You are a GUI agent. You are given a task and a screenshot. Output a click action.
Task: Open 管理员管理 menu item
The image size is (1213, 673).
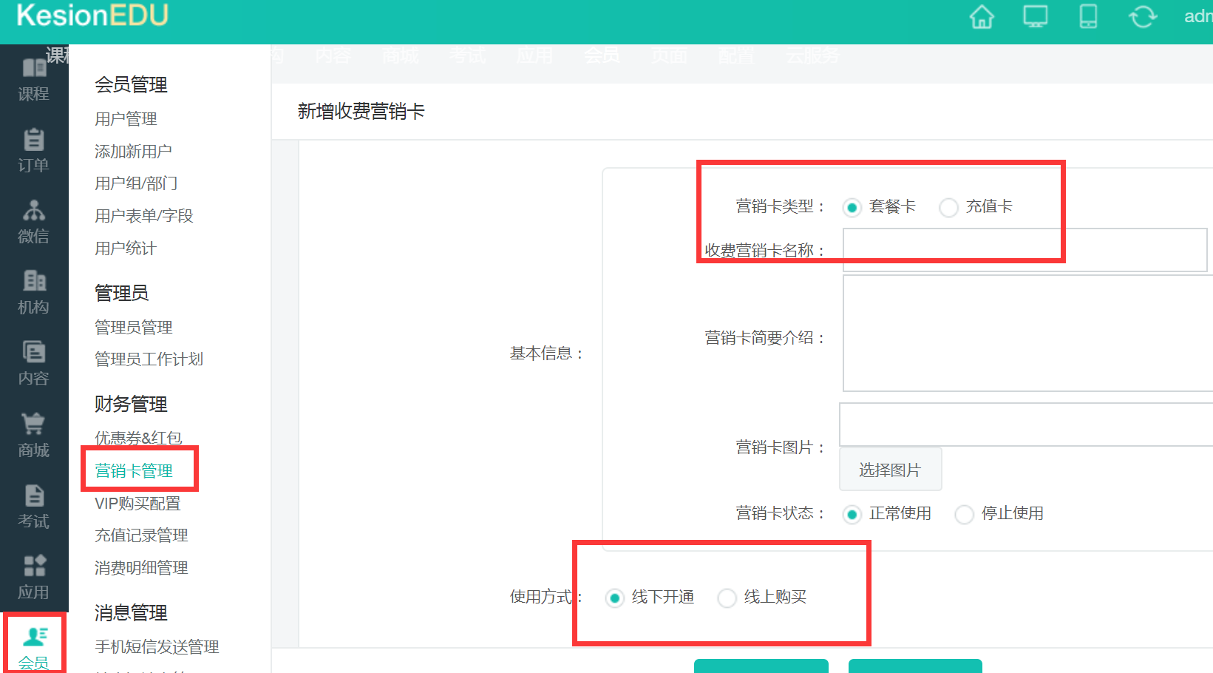(134, 328)
